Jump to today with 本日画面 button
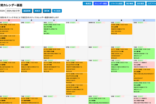This screenshot has width=156, height=104. (x=57, y=11)
